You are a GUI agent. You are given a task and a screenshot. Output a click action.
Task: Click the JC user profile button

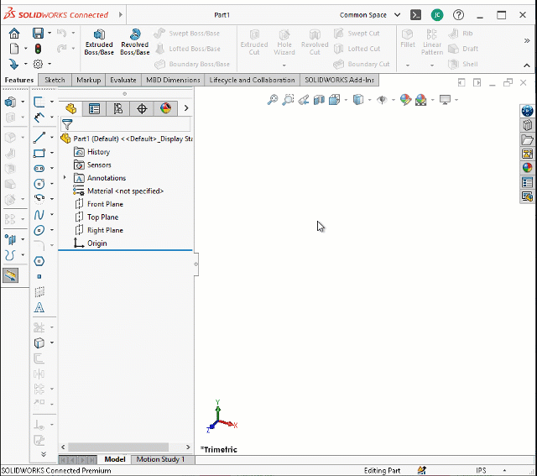[x=437, y=15]
